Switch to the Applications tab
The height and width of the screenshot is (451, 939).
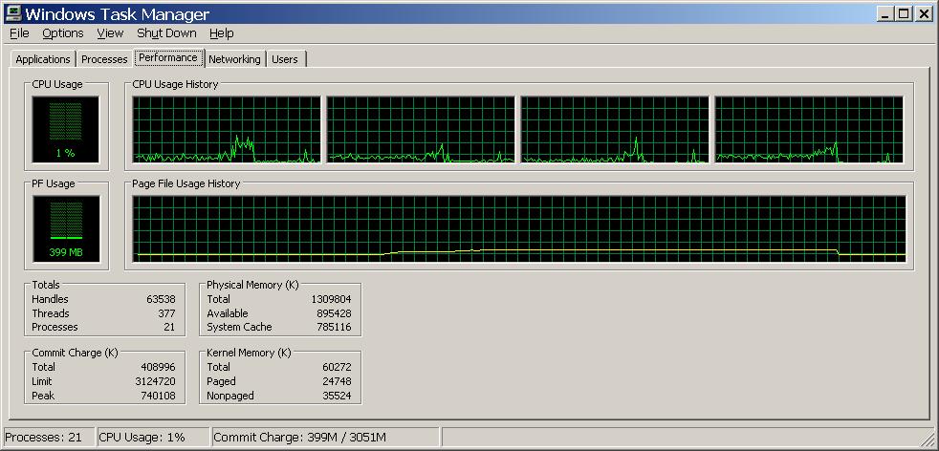tap(43, 59)
